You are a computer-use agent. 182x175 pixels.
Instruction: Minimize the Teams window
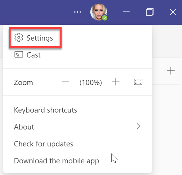(126, 12)
